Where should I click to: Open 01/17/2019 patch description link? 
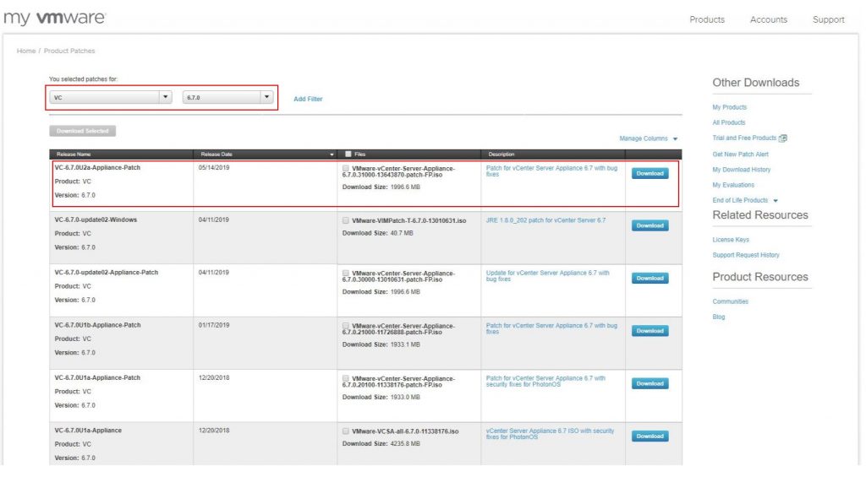(x=551, y=328)
